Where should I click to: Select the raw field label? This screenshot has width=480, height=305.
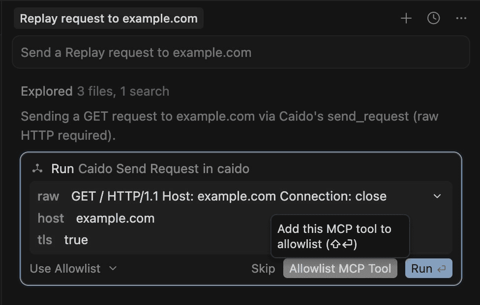point(48,196)
